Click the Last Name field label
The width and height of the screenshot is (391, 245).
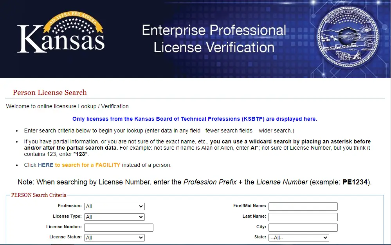(x=254, y=216)
